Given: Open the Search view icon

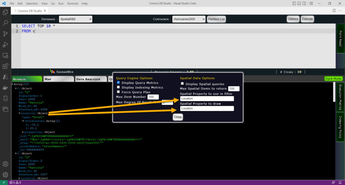Looking at the screenshot, I should [x=5, y=23].
